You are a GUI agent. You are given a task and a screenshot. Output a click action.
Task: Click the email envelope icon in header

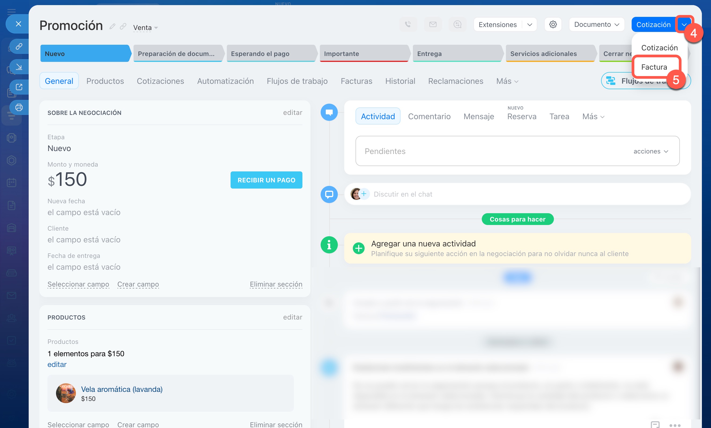pyautogui.click(x=432, y=24)
